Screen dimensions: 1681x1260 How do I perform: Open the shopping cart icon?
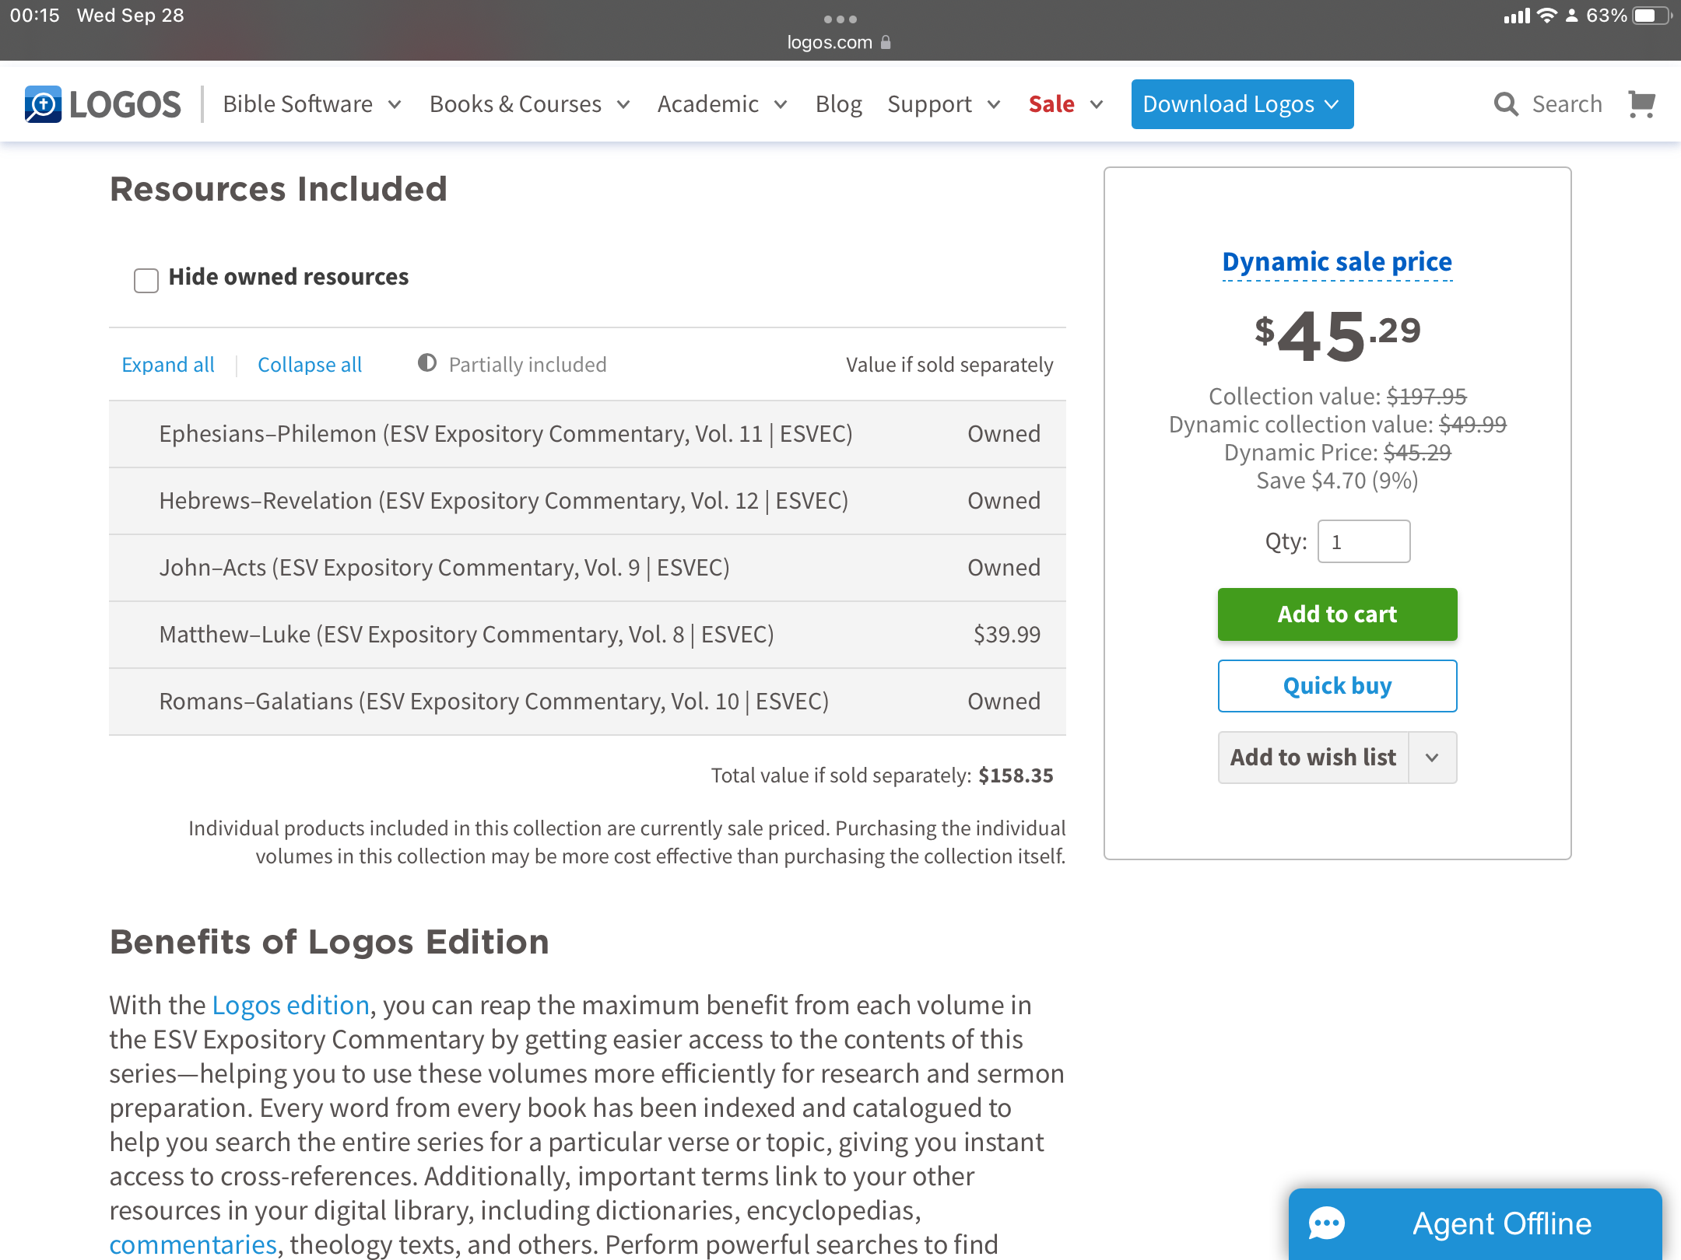pyautogui.click(x=1641, y=104)
